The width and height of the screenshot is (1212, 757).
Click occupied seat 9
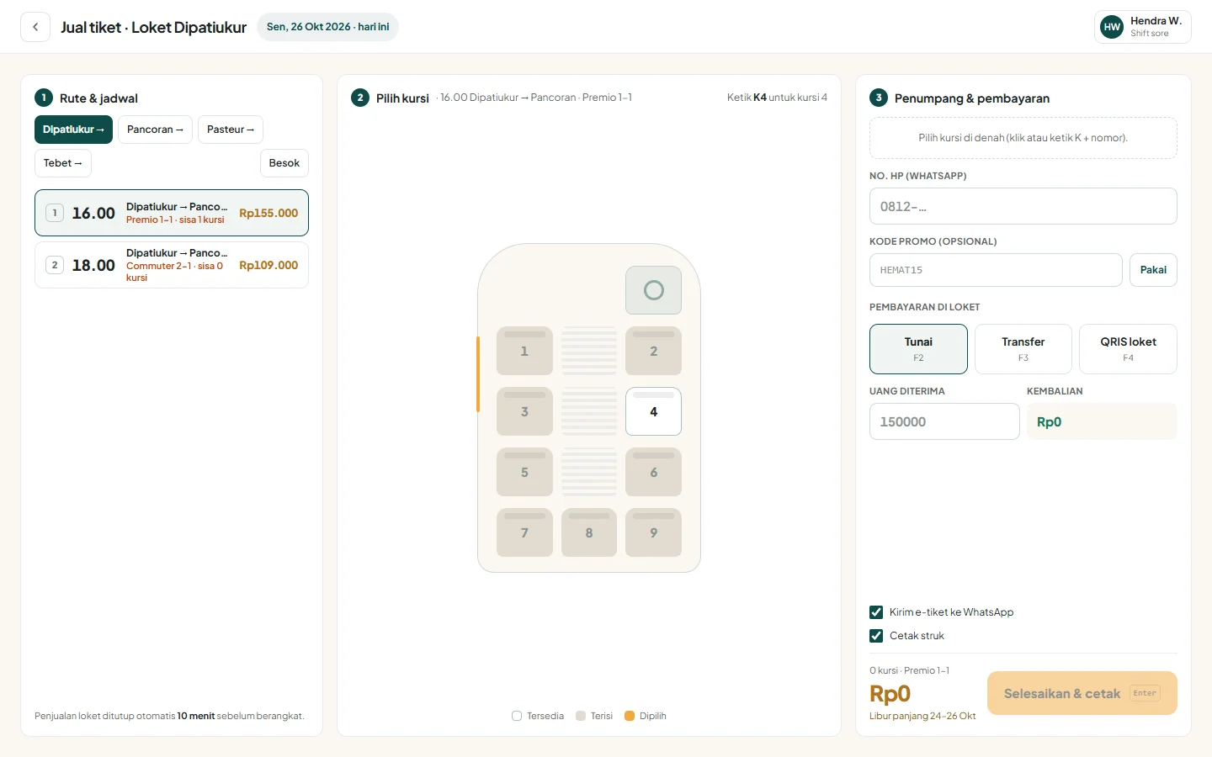[653, 532]
